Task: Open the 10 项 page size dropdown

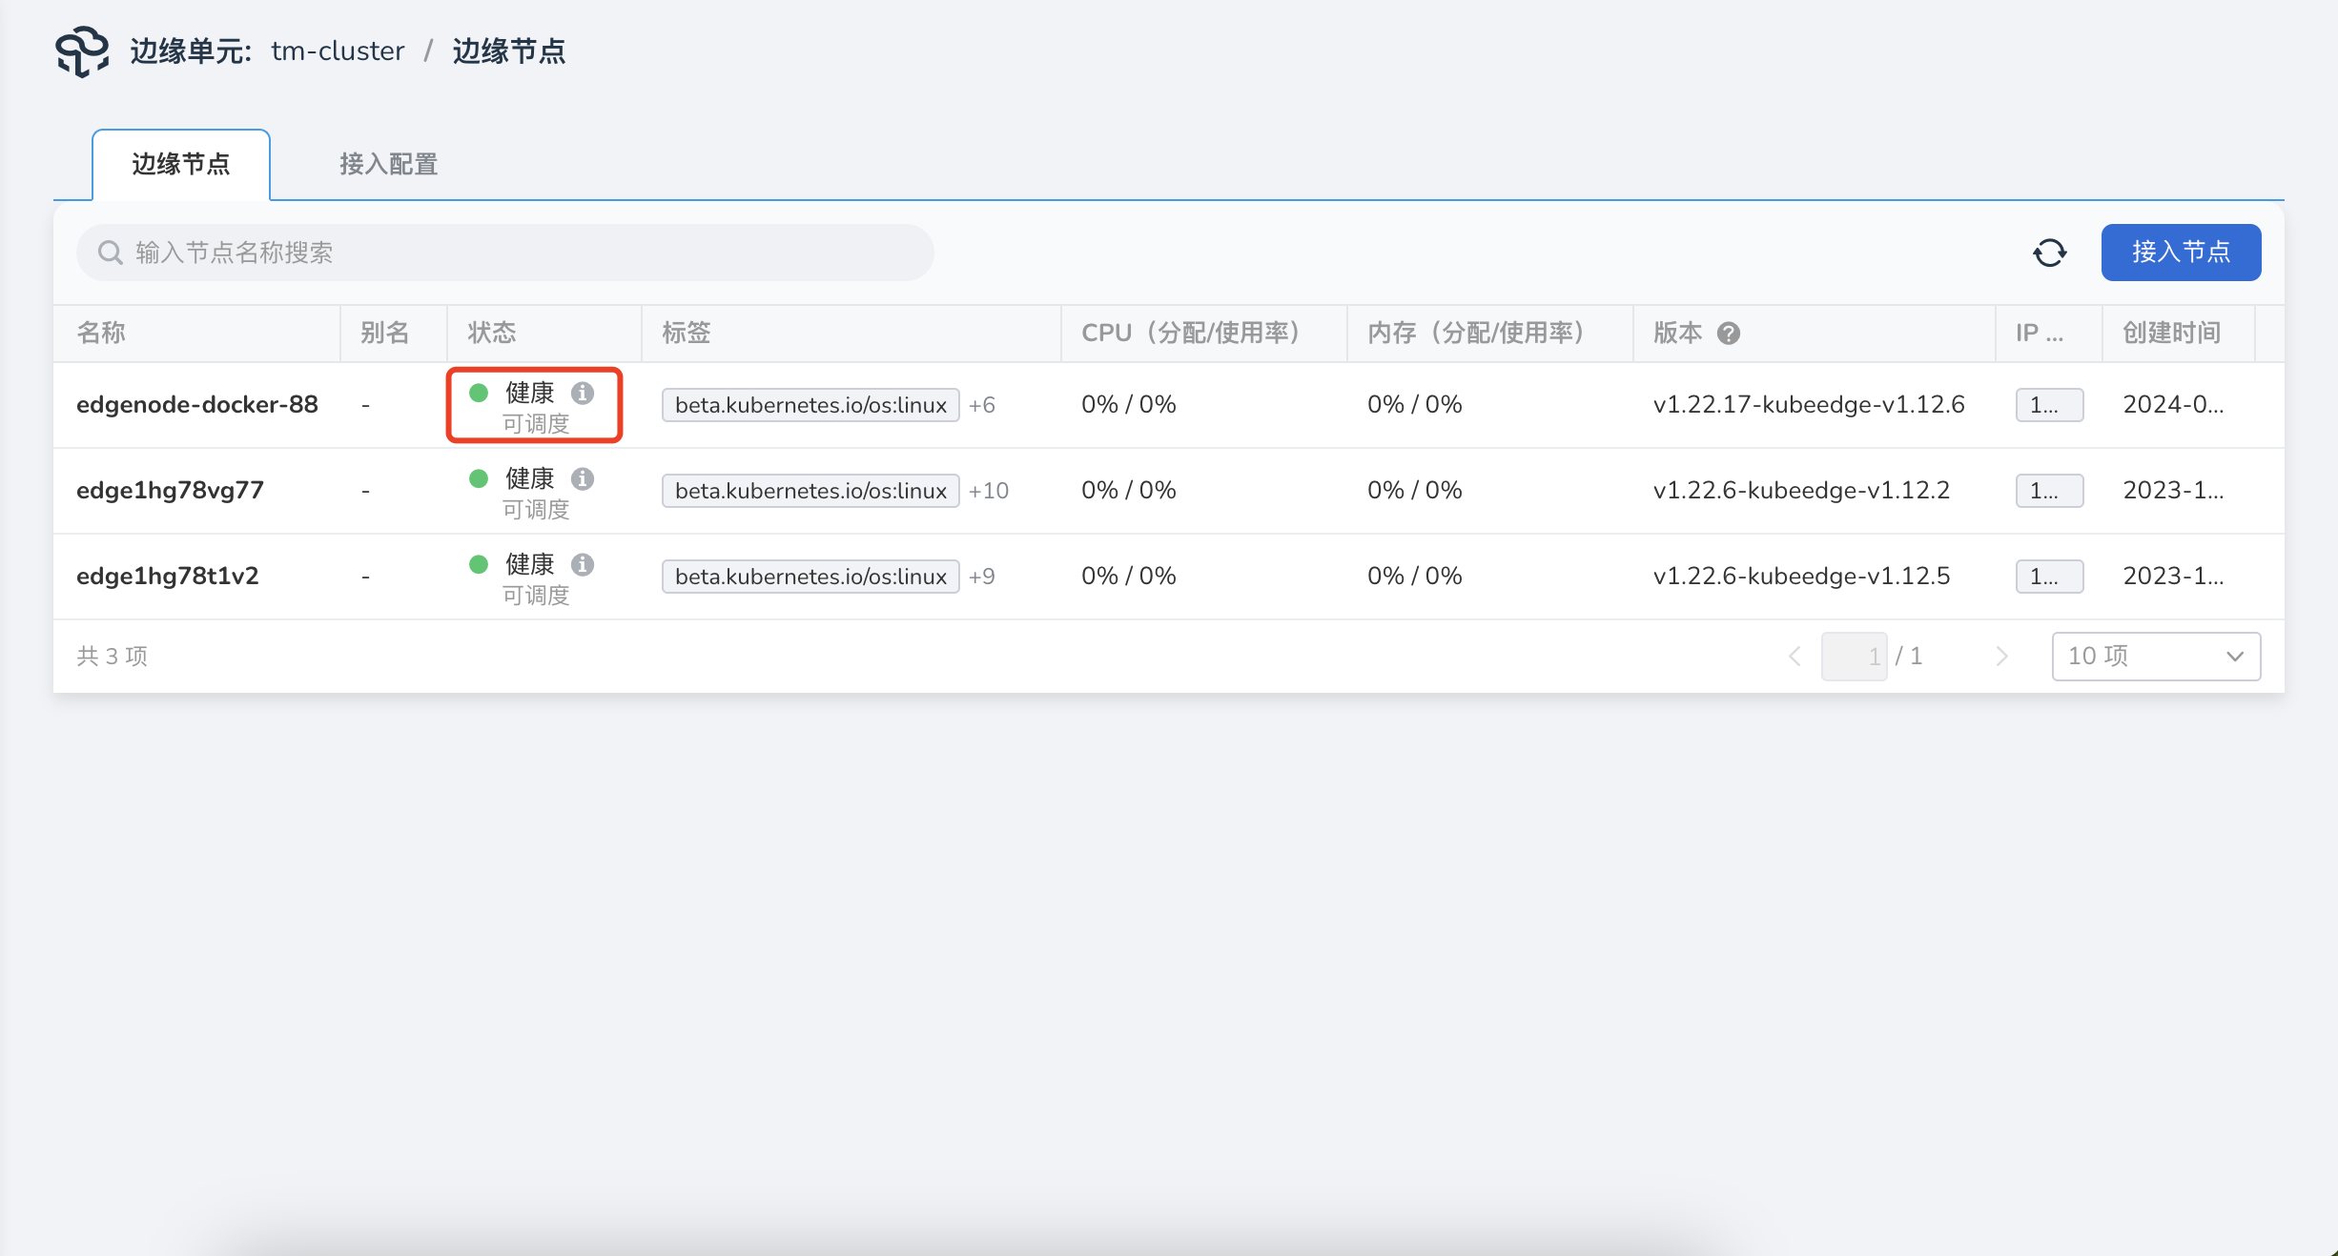Action: click(2155, 656)
